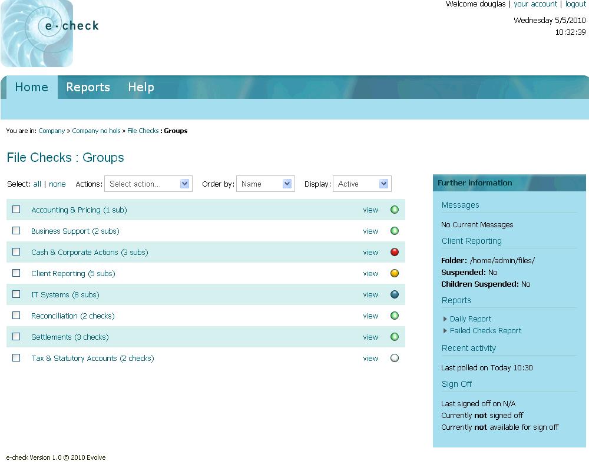Click Select none link

(x=57, y=184)
